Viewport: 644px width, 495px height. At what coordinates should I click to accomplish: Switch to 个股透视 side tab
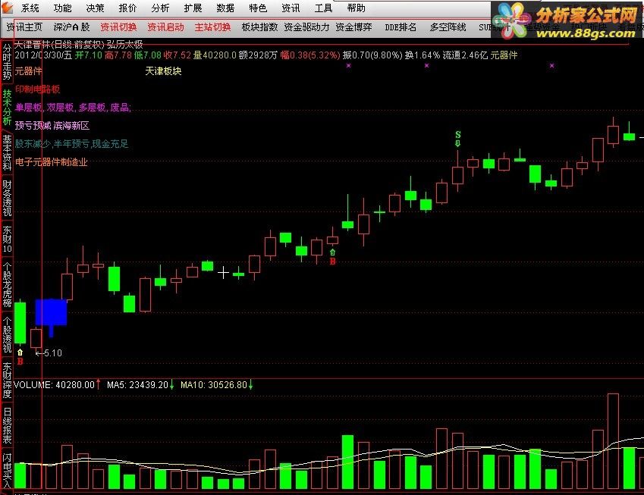(x=7, y=334)
